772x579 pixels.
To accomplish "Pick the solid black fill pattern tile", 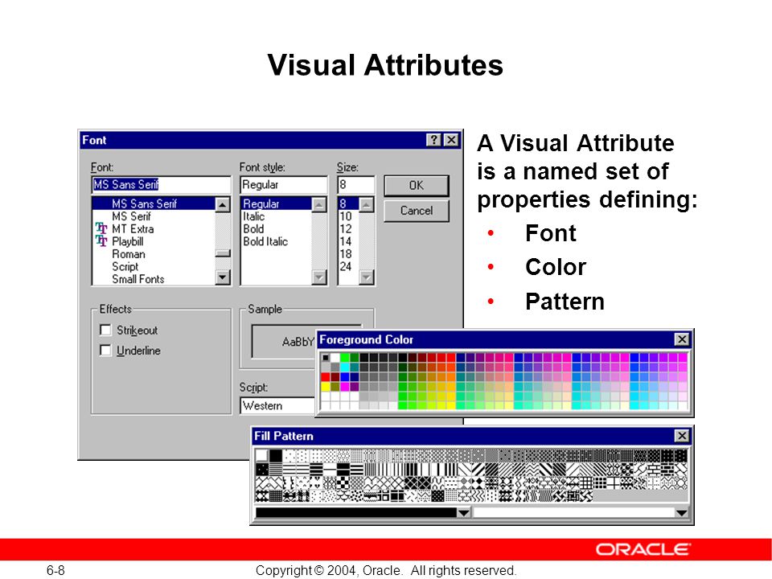I will (x=276, y=455).
